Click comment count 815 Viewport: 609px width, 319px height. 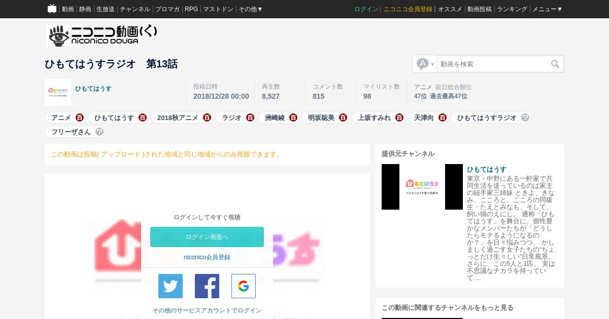318,96
